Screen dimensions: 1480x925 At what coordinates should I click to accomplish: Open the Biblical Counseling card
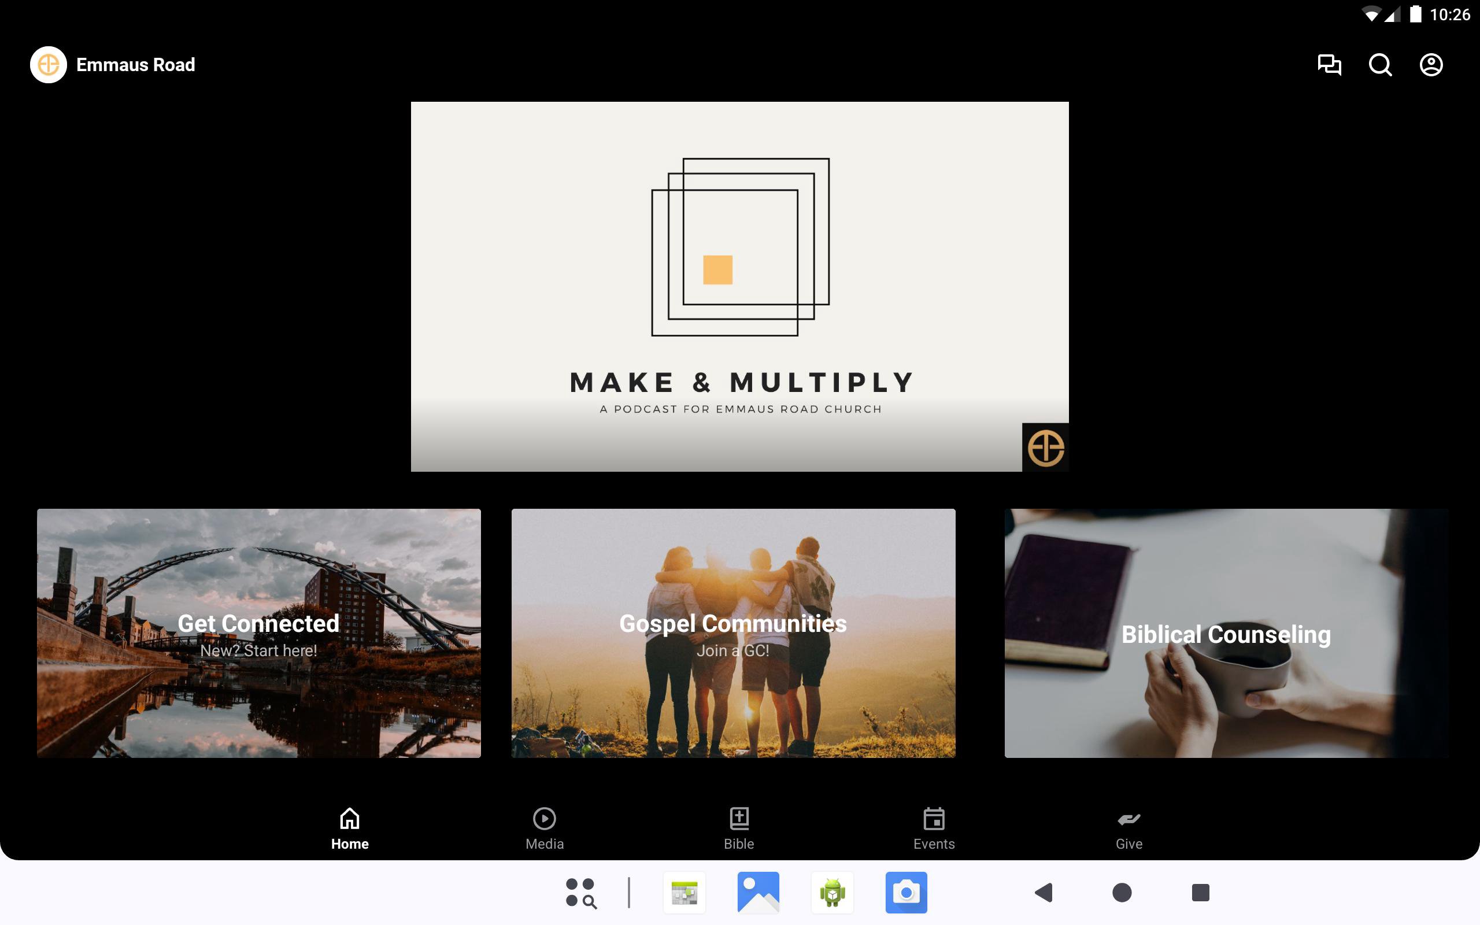[1226, 633]
